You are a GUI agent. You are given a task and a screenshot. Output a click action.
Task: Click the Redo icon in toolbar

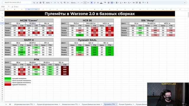[x=37, y=3]
